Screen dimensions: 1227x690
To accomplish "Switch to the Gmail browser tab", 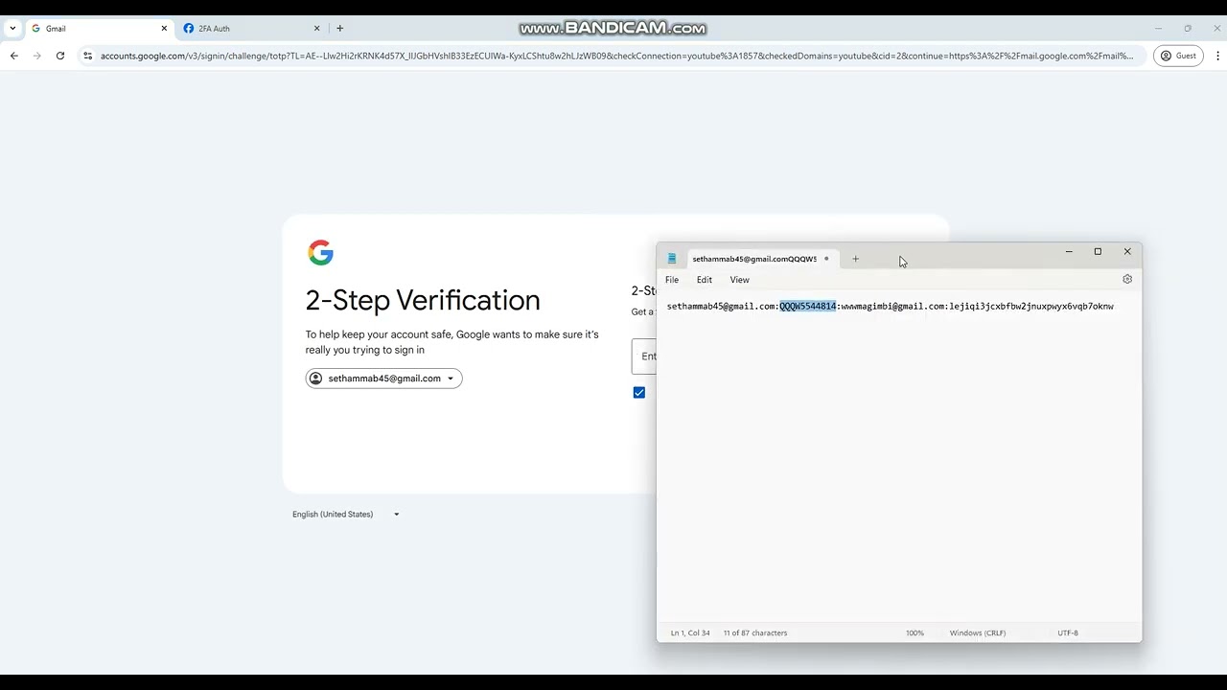I will click(98, 29).
